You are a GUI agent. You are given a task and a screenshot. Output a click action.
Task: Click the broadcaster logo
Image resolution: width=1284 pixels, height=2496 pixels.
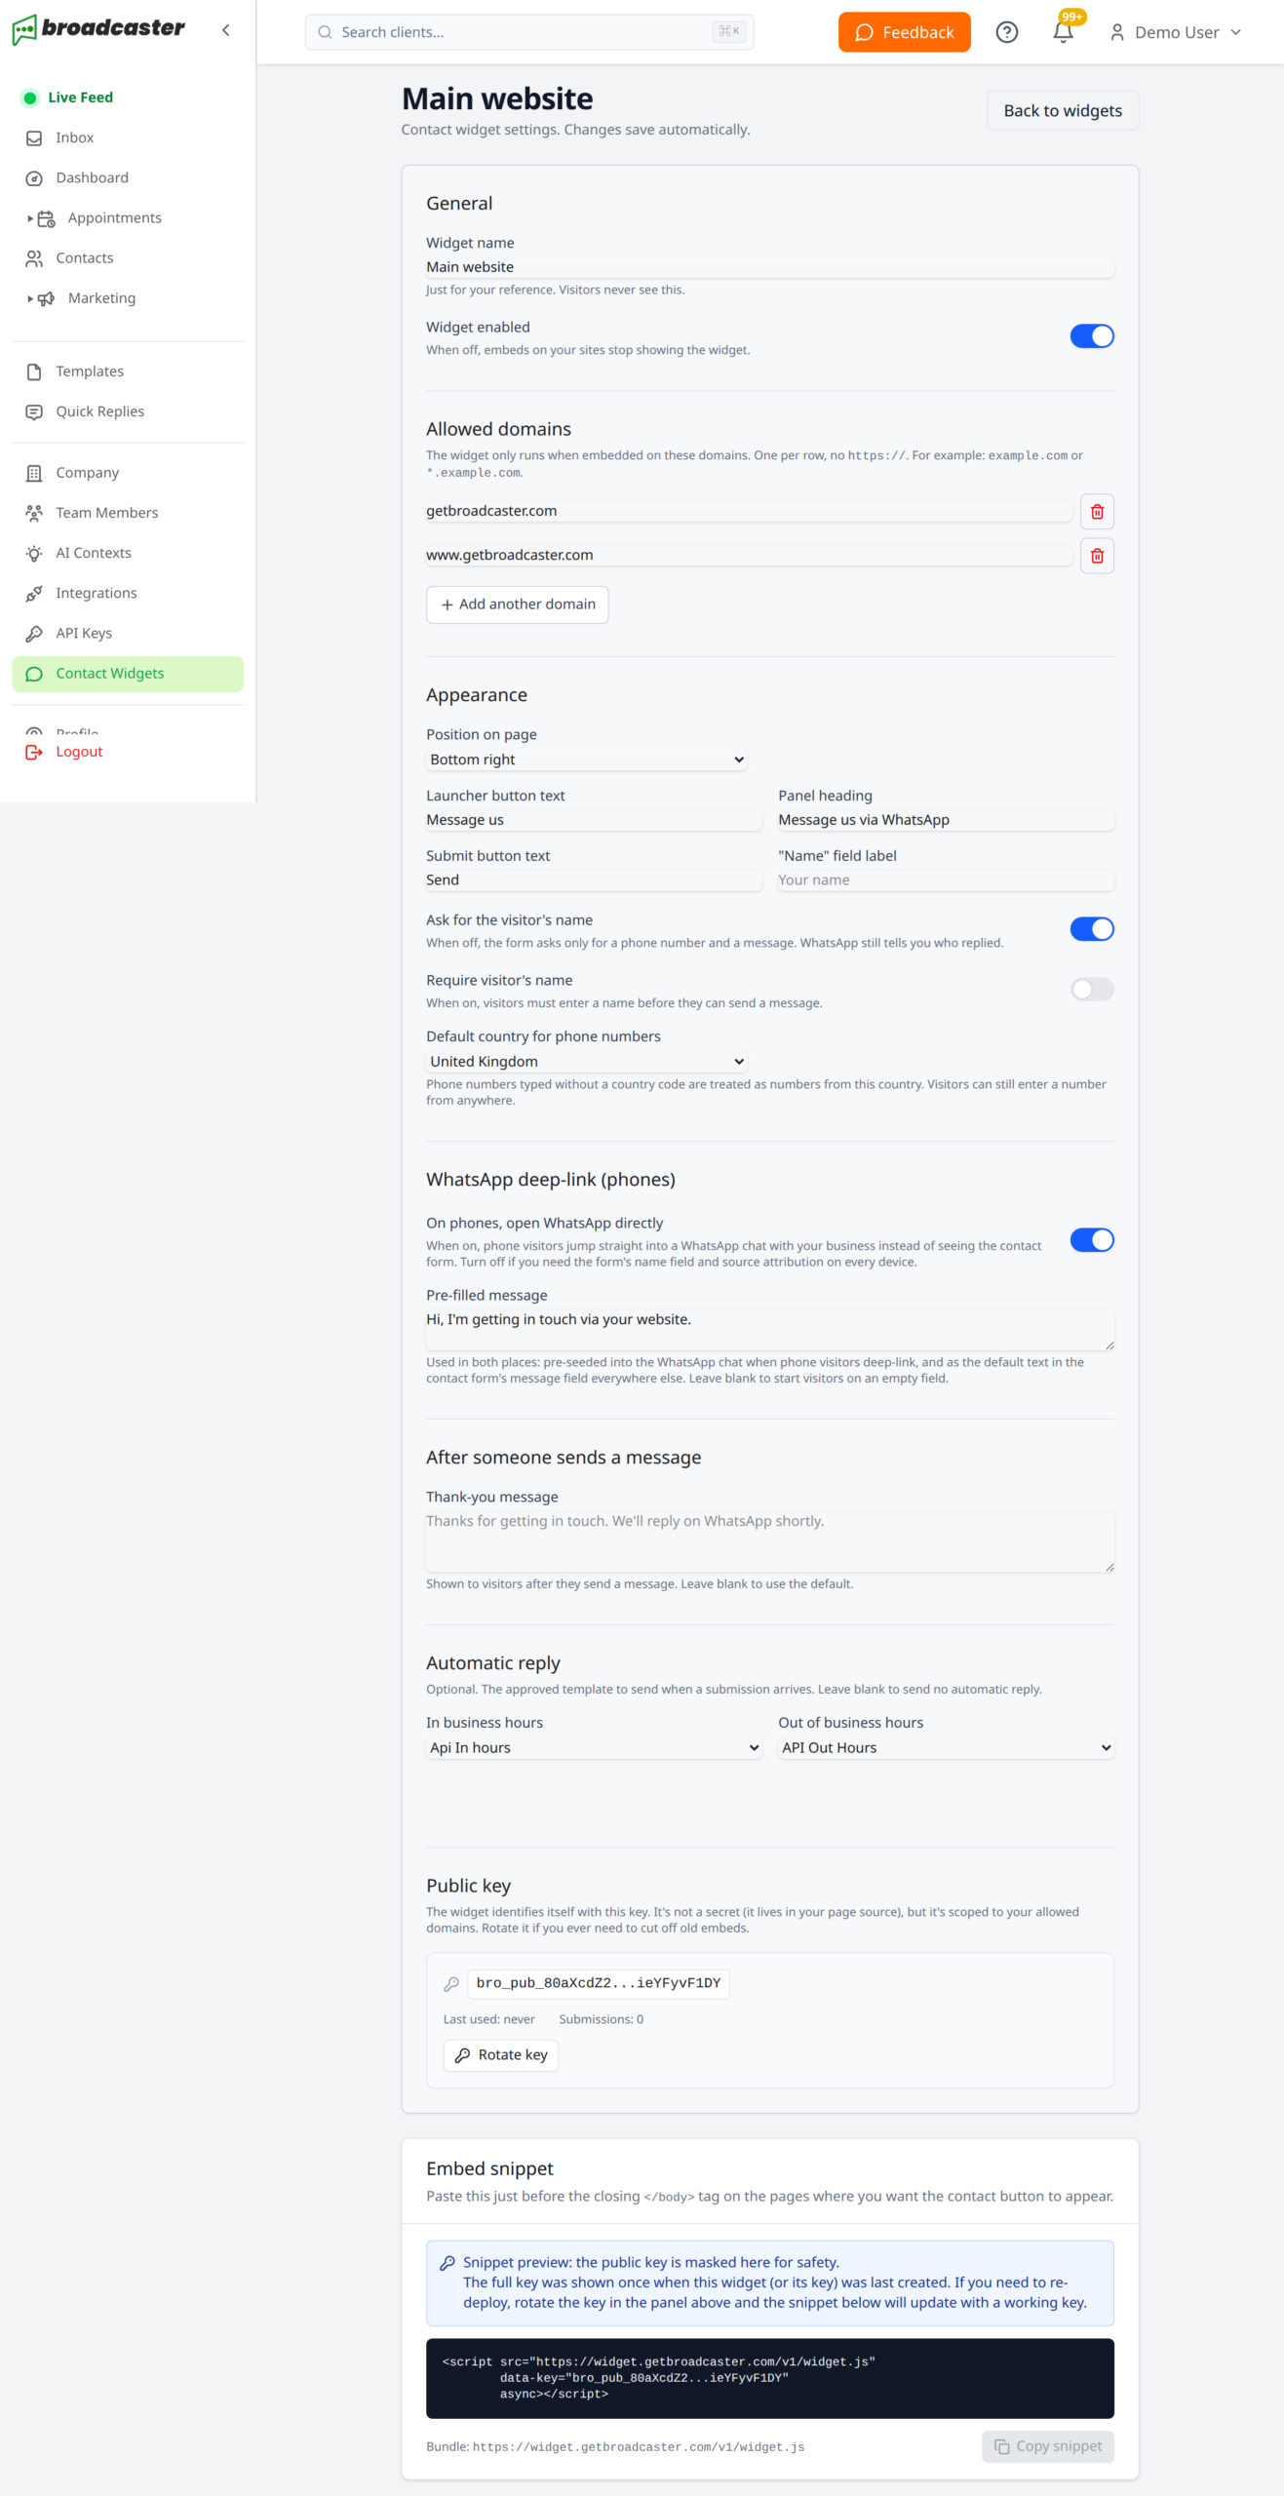[x=98, y=29]
